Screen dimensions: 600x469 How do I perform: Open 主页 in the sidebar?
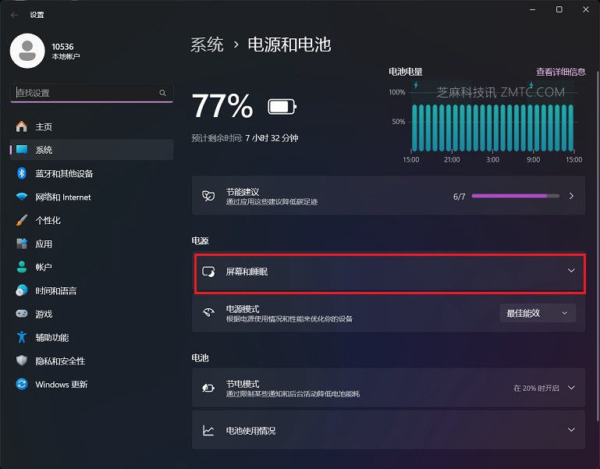[x=92, y=126]
